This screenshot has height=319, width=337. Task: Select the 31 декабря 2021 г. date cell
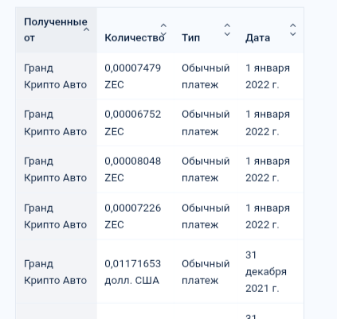click(266, 271)
